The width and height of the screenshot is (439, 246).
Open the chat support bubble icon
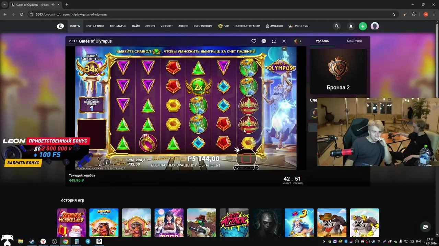coord(425,227)
